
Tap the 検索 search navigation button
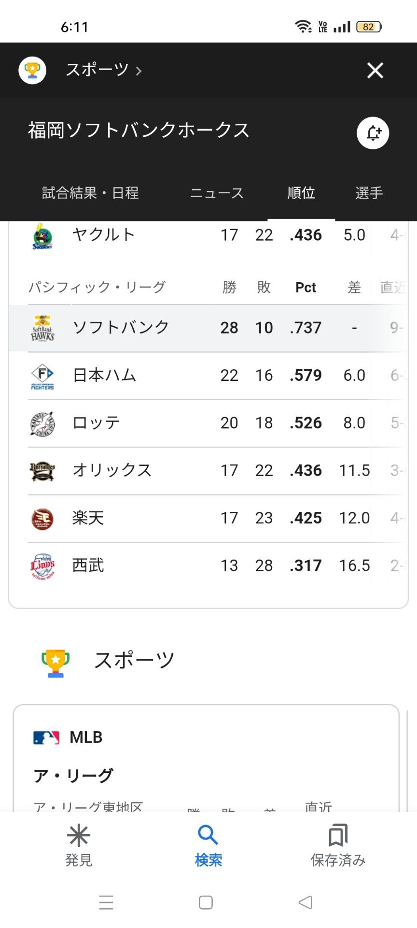(x=208, y=845)
